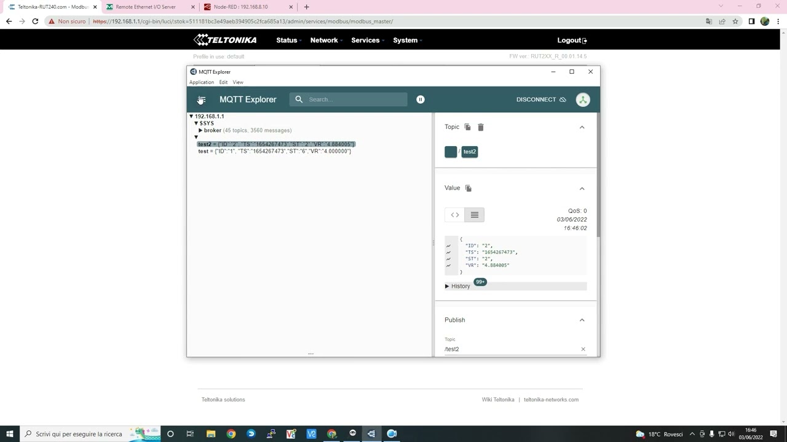The width and height of the screenshot is (787, 442).
Task: Open the browser translate icon
Action: [x=709, y=21]
